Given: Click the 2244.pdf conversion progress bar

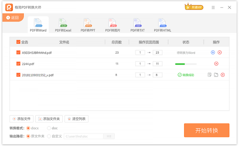Looking at the screenshot, I should pyautogui.click(x=186, y=64).
